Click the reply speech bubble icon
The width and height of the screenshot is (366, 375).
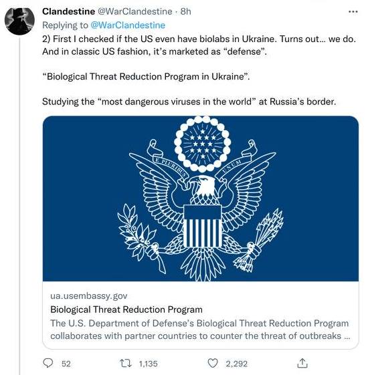click(48, 363)
